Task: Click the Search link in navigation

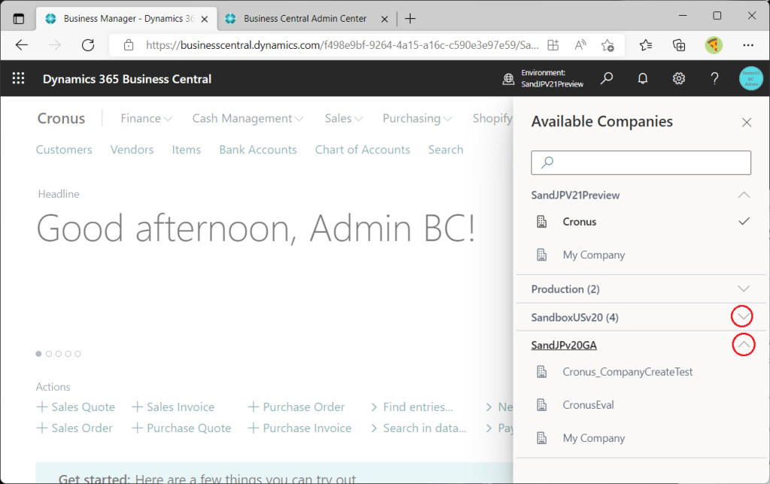Action: (445, 150)
